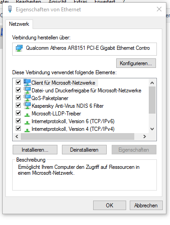Click the list scroll-up arrow
The image size is (170, 225).
click(x=152, y=83)
